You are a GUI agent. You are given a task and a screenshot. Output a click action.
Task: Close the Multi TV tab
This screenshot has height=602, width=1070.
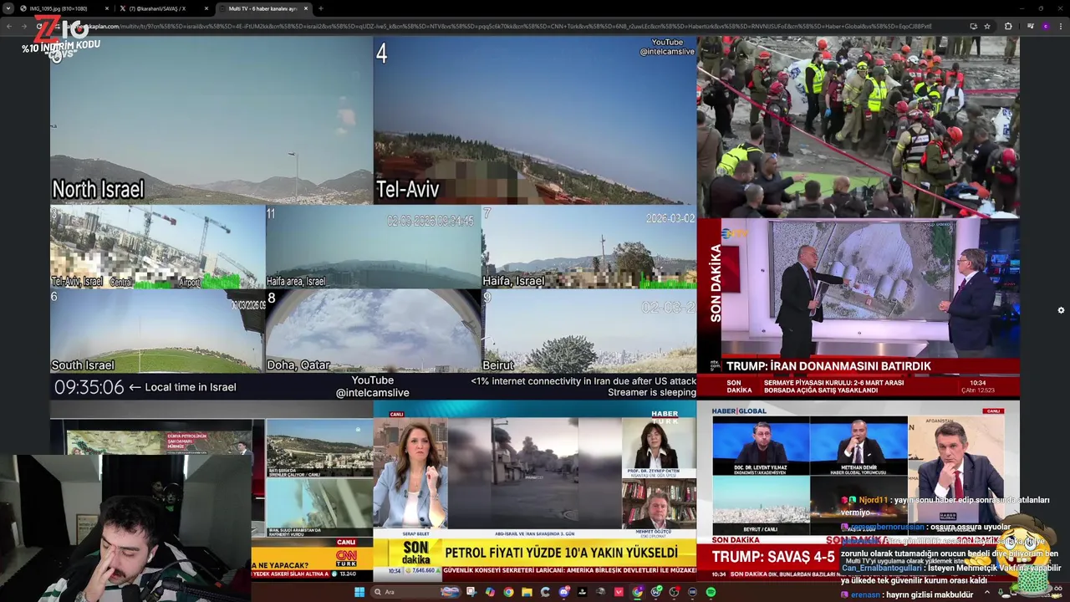pyautogui.click(x=306, y=8)
